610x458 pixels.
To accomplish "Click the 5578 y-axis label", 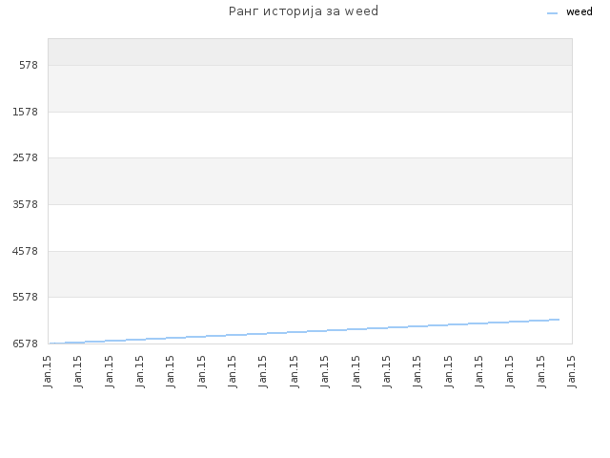I will point(26,297).
